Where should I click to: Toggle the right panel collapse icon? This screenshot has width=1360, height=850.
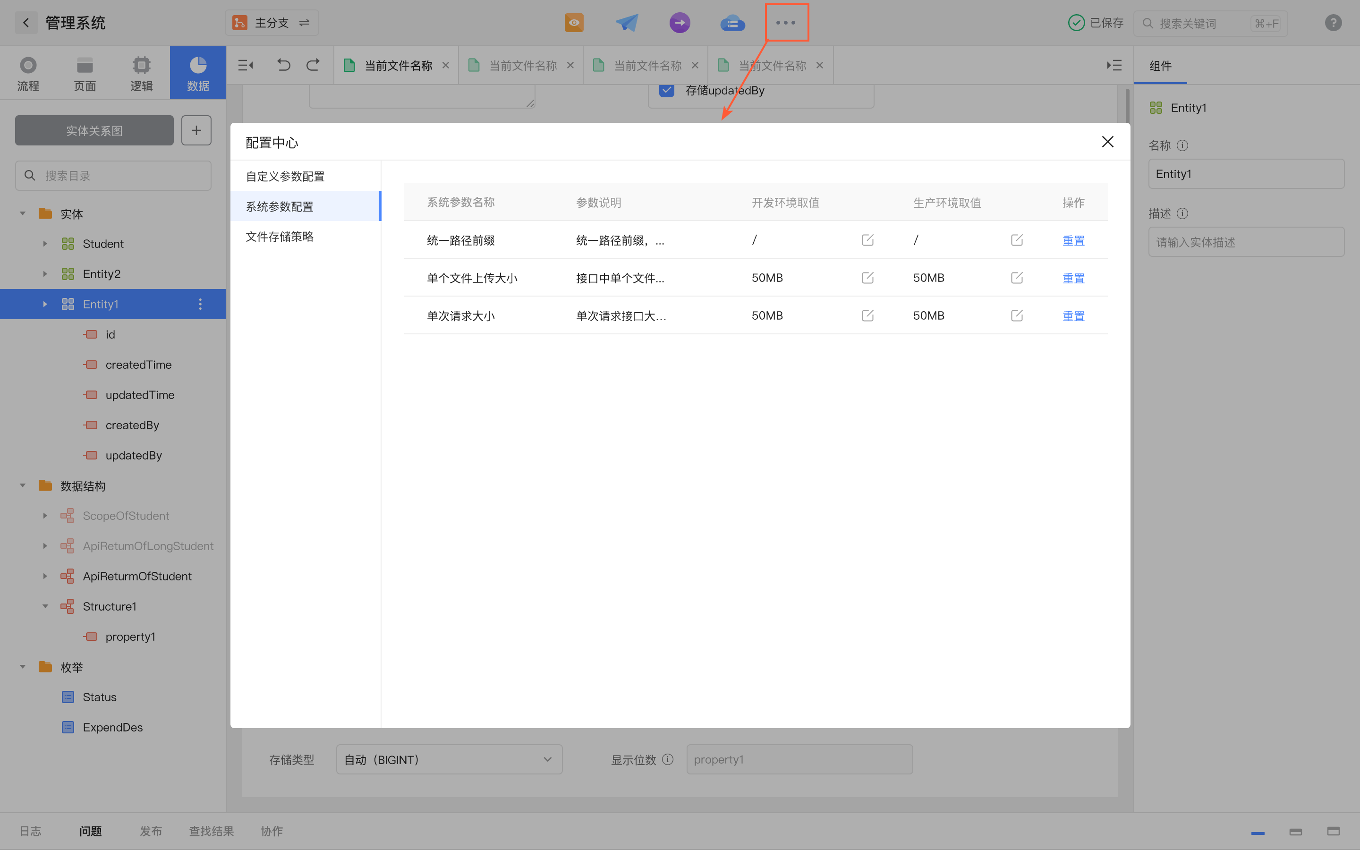(x=1114, y=65)
